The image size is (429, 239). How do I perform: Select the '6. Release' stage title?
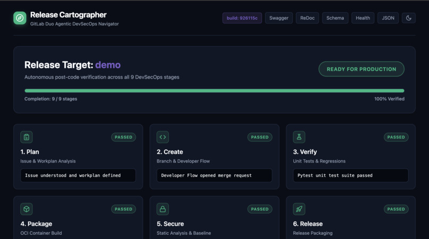tap(308, 224)
